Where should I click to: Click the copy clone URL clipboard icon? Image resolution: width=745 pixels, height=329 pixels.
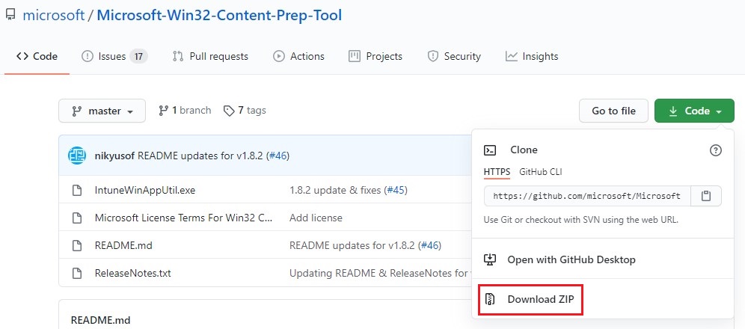click(705, 196)
